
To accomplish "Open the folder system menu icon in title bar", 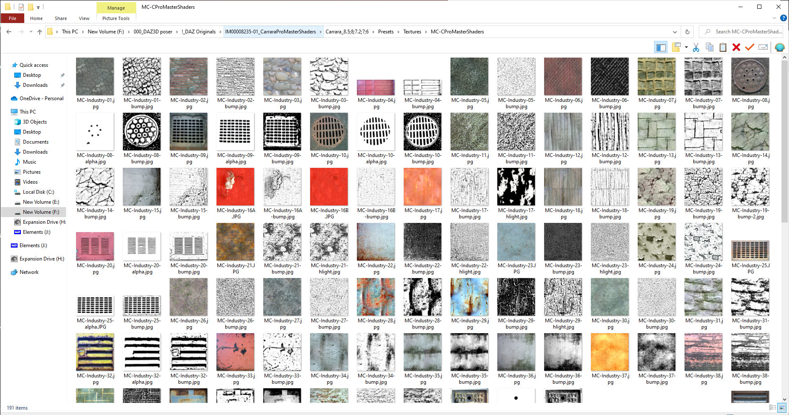I will pos(7,7).
